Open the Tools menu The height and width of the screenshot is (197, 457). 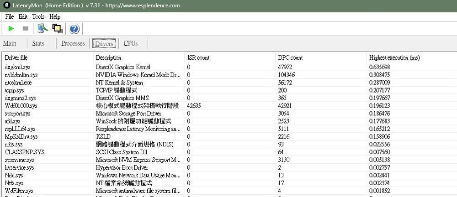[38, 16]
